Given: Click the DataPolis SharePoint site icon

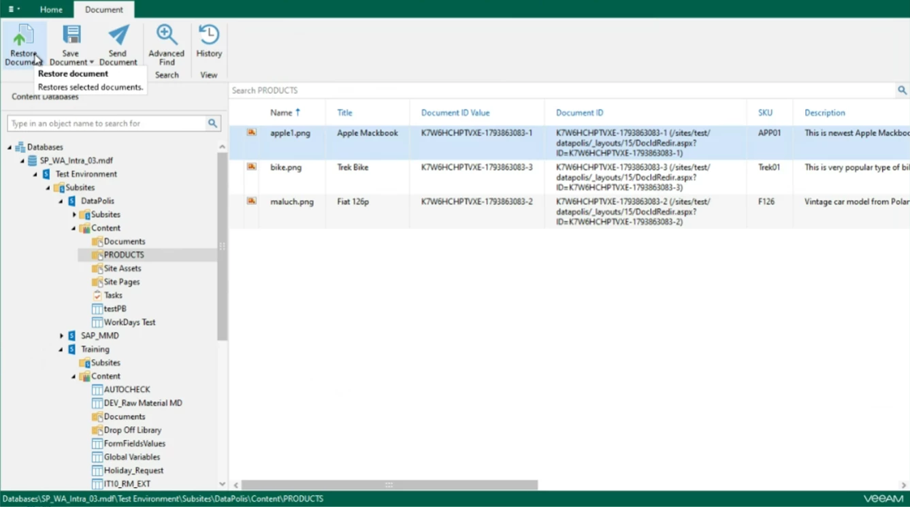Looking at the screenshot, I should point(71,201).
